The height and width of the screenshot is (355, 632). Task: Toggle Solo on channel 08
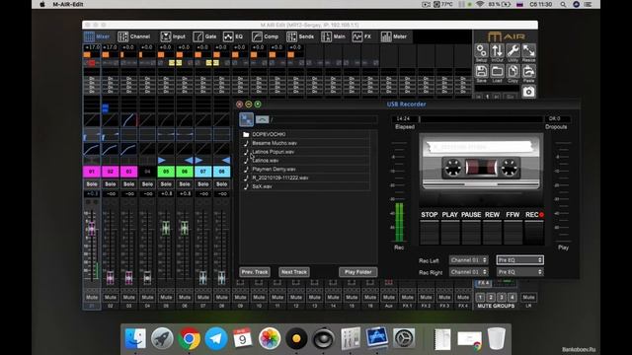coord(221,184)
